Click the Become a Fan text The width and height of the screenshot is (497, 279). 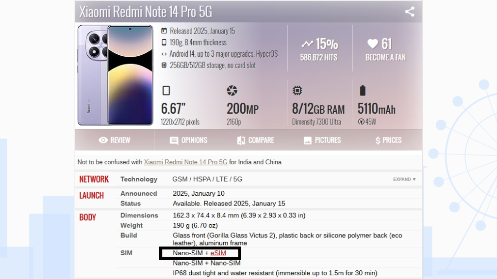click(385, 57)
